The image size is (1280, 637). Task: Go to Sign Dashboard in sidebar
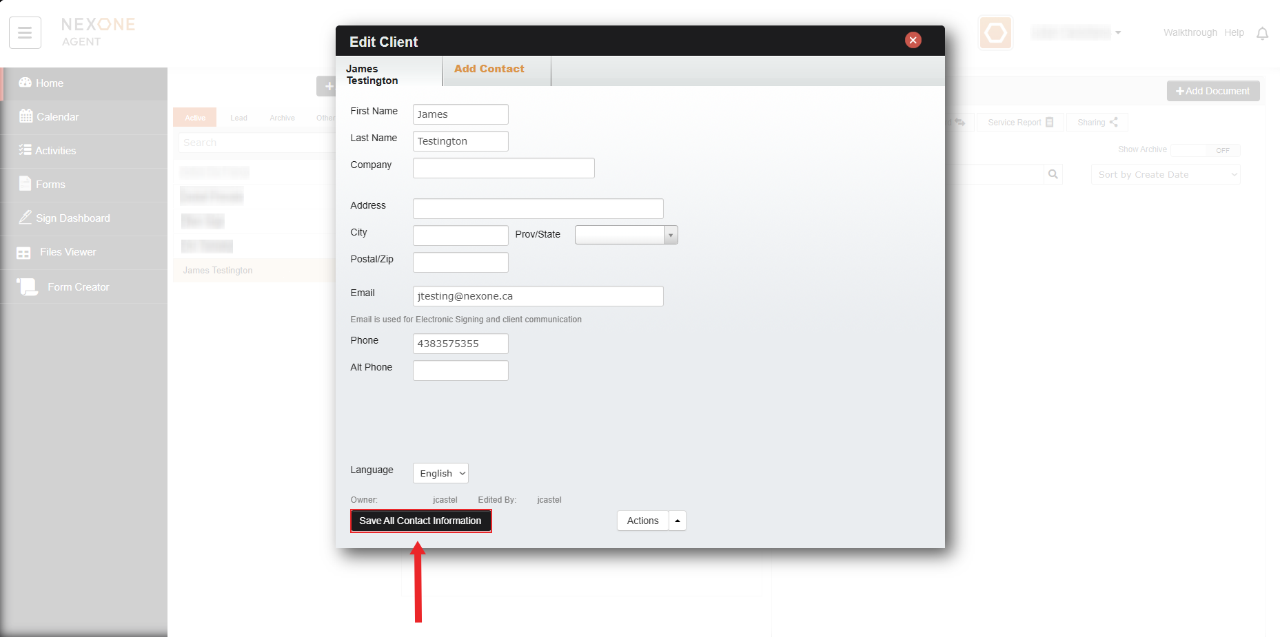[72, 218]
